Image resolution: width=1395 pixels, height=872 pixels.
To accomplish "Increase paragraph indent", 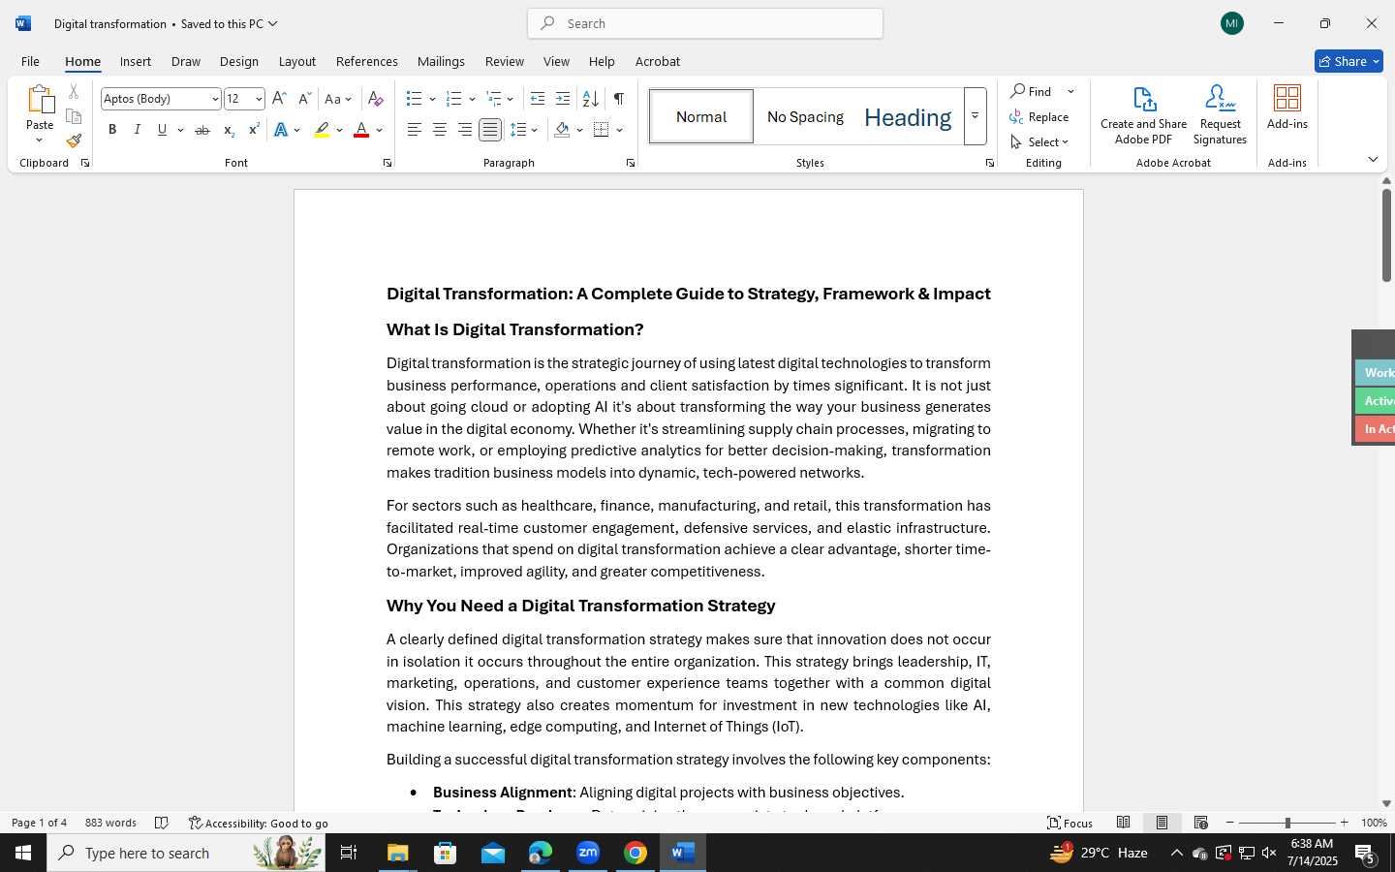I will coord(562,99).
